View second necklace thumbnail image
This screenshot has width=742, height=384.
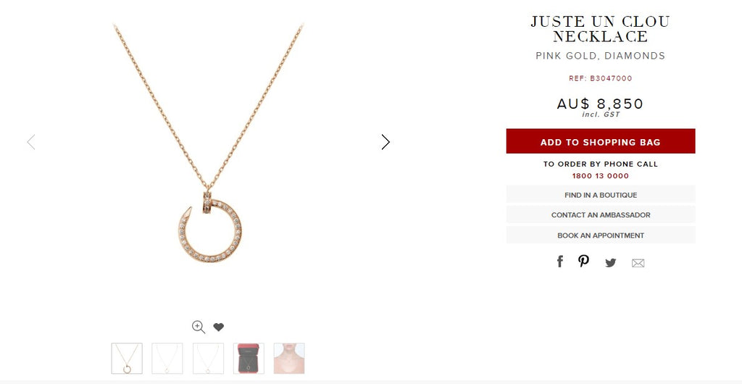(167, 359)
